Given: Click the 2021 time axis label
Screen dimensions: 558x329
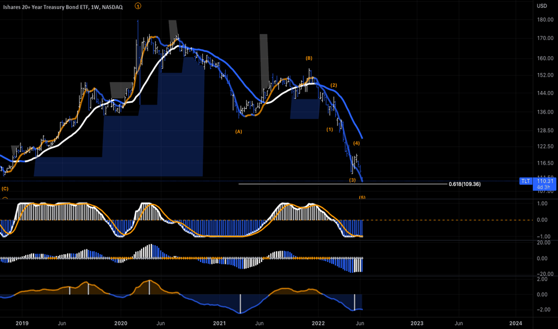Looking at the screenshot, I should (219, 323).
